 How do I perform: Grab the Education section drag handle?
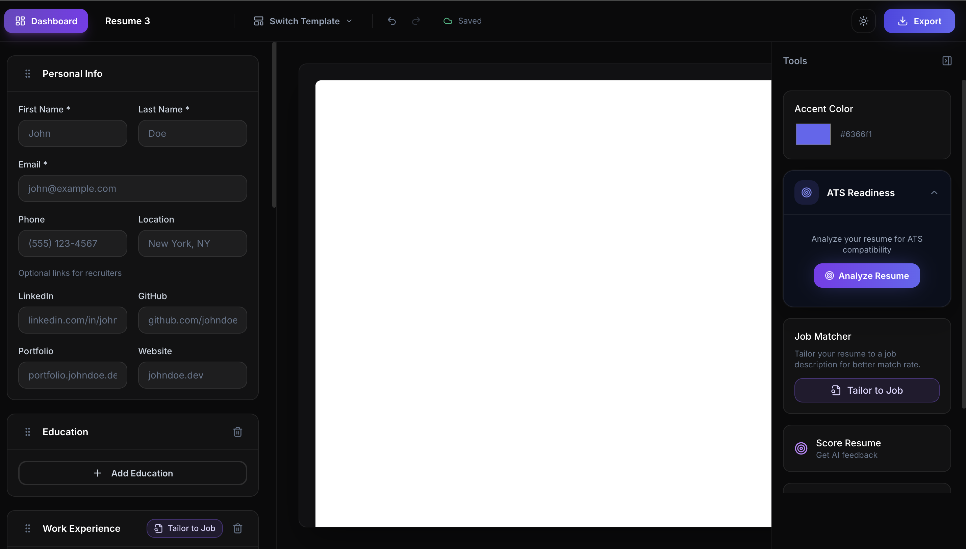pos(28,432)
